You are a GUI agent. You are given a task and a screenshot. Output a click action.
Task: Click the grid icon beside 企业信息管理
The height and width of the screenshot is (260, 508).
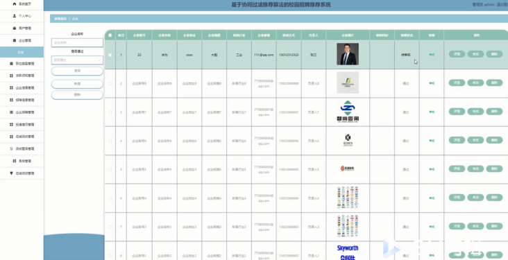[11, 88]
